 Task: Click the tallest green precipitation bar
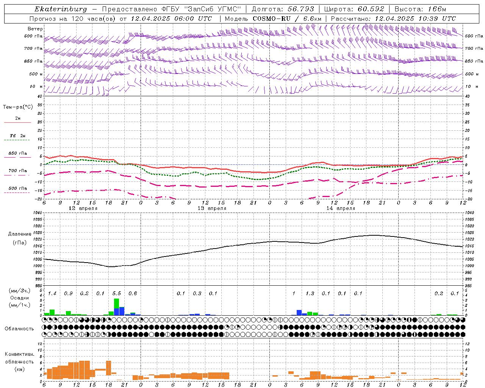[117, 303]
